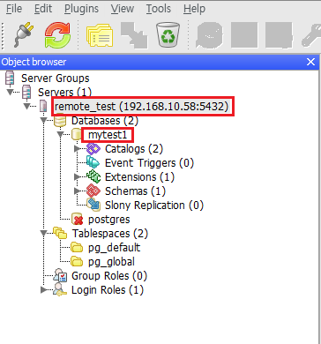Collapse the Tablespaces (2) node arrow
321x344 pixels.
(x=44, y=234)
